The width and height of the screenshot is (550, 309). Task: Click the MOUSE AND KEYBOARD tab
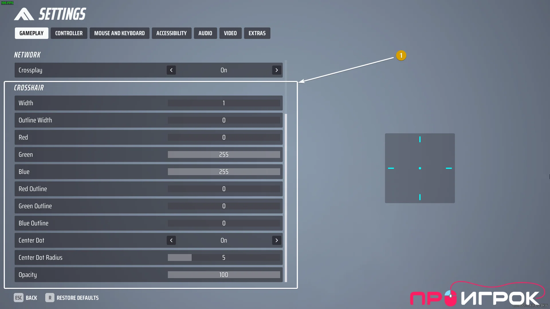pos(119,33)
